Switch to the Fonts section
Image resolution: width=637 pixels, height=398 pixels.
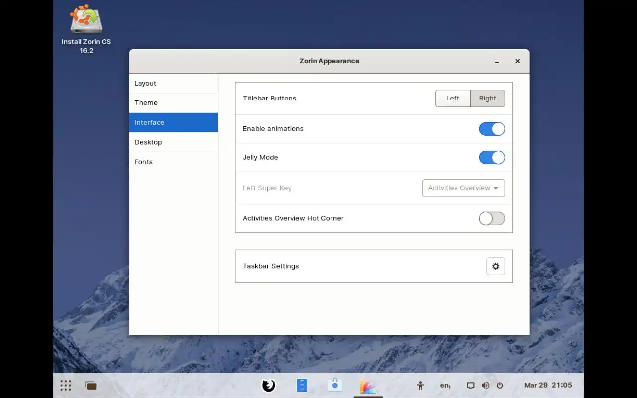(174, 162)
